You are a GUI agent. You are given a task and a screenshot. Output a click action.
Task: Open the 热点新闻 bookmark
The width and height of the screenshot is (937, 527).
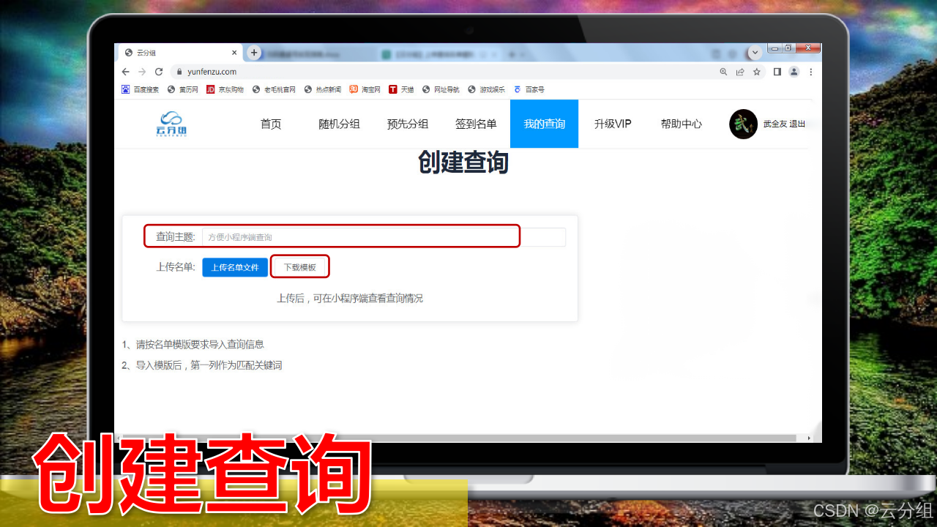pyautogui.click(x=322, y=89)
